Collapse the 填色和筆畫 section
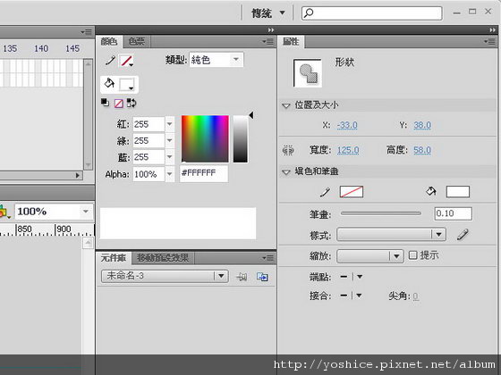501x375 pixels. 286,171
